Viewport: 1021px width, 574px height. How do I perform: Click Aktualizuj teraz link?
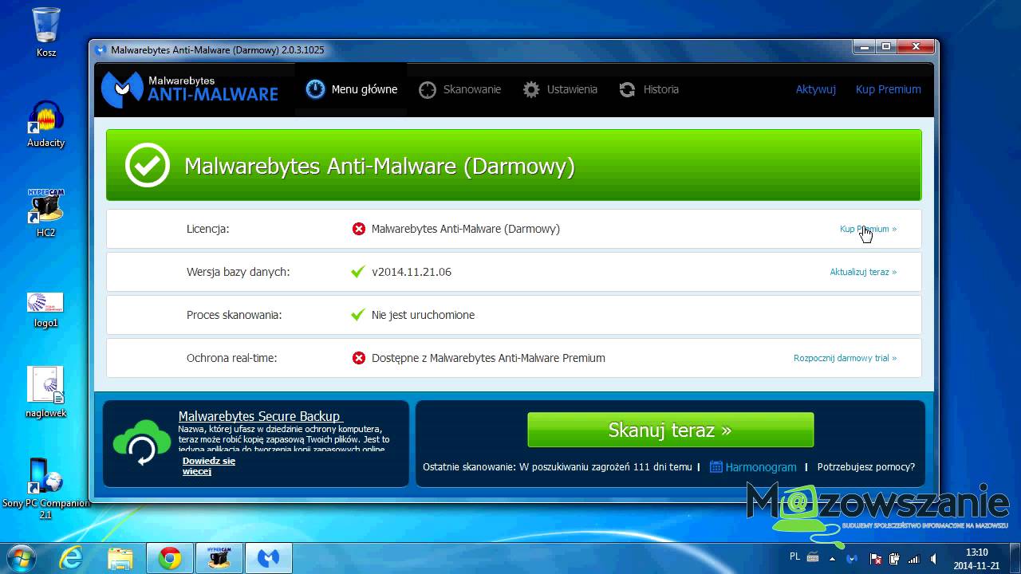point(863,272)
